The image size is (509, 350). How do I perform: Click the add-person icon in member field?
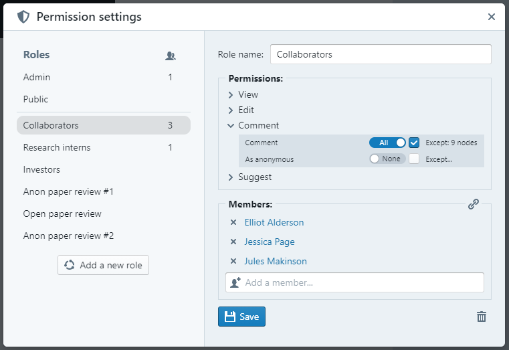235,282
